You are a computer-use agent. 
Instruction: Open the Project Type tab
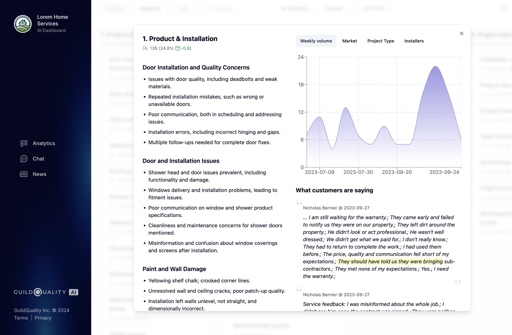(381, 41)
